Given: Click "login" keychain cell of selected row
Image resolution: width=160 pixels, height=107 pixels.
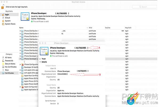Looking at the screenshot, I should coord(127,59).
